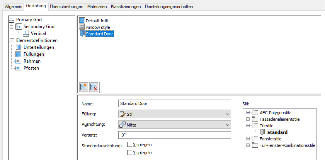The width and height of the screenshot is (325, 160).
Task: Select the Pfosten label
Action: point(31,68)
